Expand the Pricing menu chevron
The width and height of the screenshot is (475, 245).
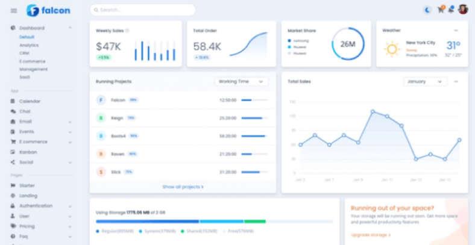click(70, 227)
